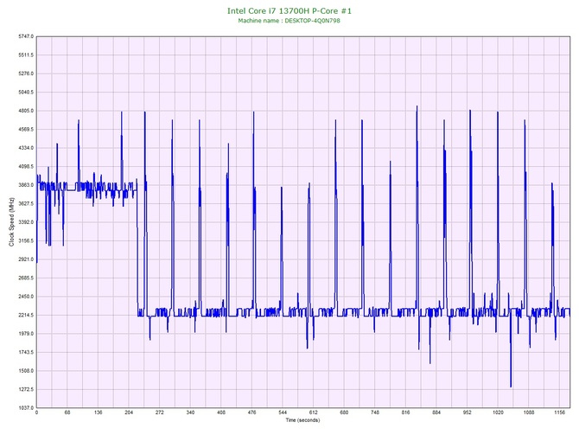Click the Clock Speed (MHz) axis label

[11, 222]
